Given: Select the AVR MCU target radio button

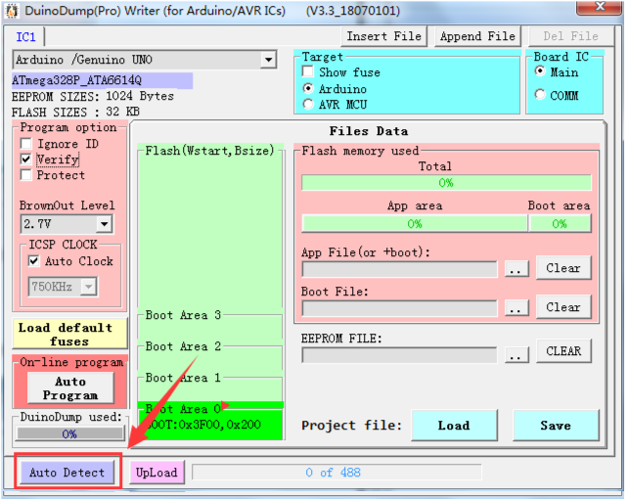Looking at the screenshot, I should click(308, 105).
